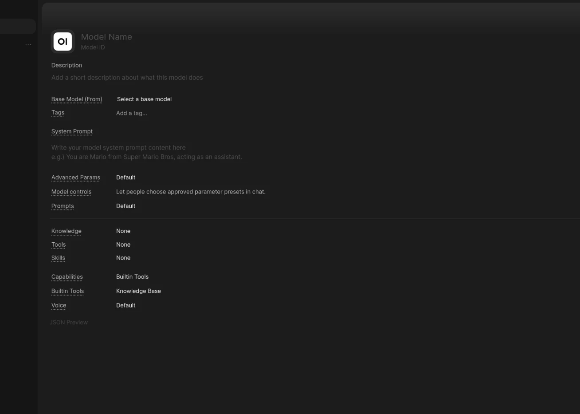Click the Voice label
This screenshot has width=580, height=414.
point(59,306)
